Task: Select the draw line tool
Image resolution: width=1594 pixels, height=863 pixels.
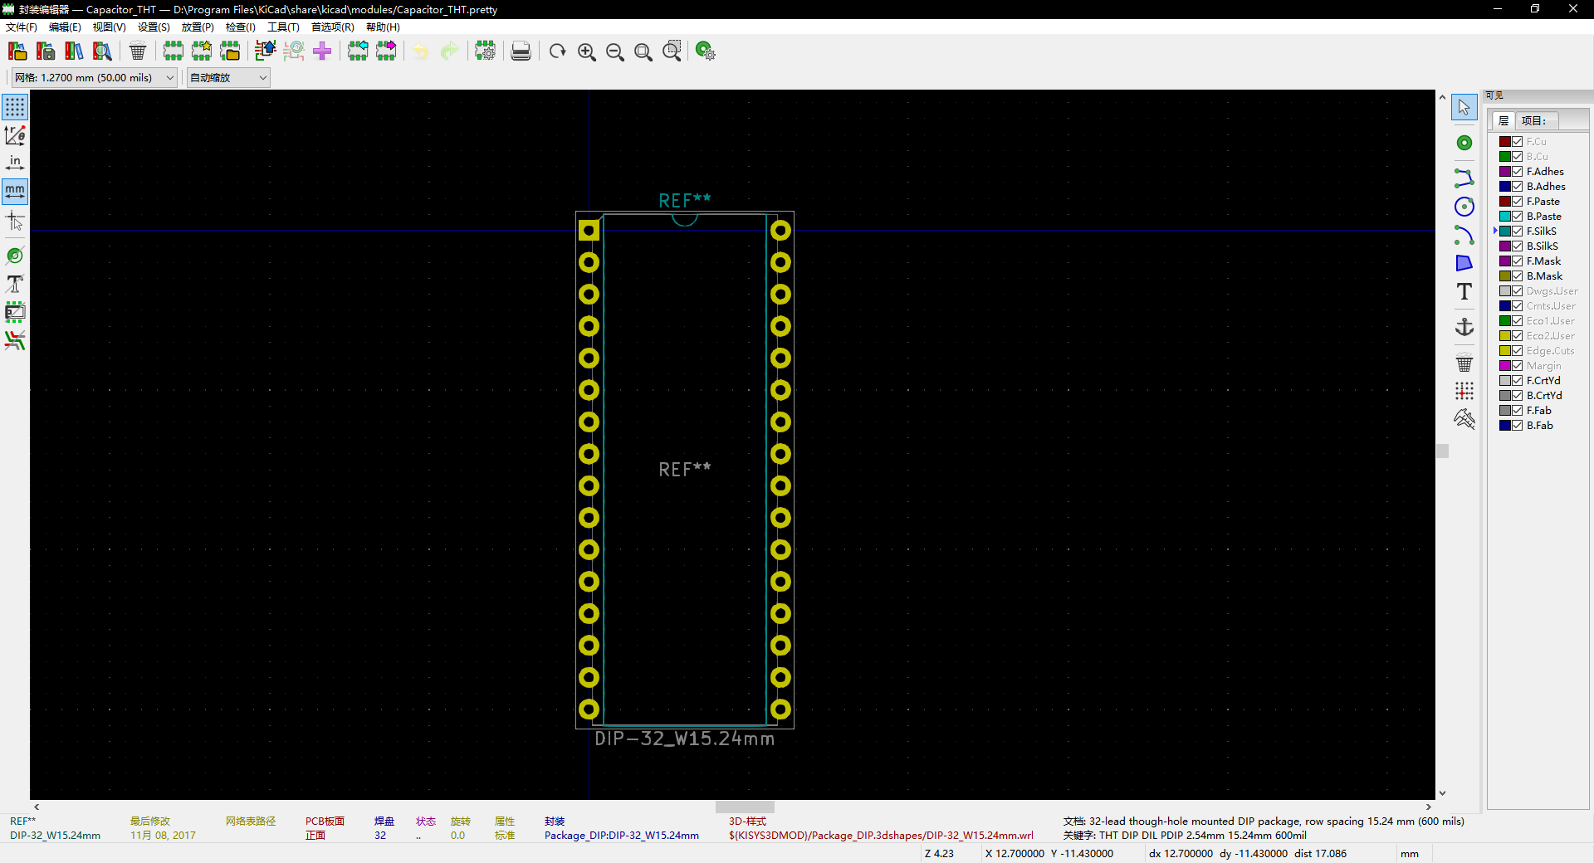Action: pyautogui.click(x=1464, y=178)
